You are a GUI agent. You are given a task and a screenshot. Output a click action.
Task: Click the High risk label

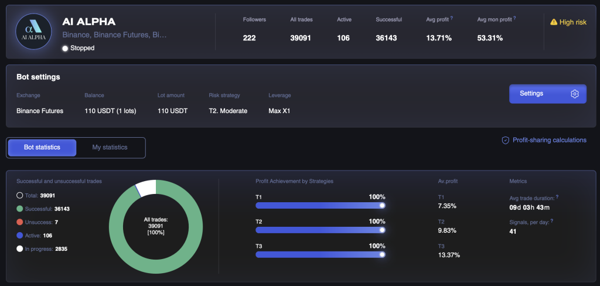coord(573,23)
